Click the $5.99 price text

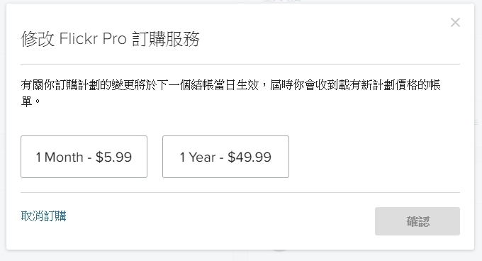pos(113,157)
